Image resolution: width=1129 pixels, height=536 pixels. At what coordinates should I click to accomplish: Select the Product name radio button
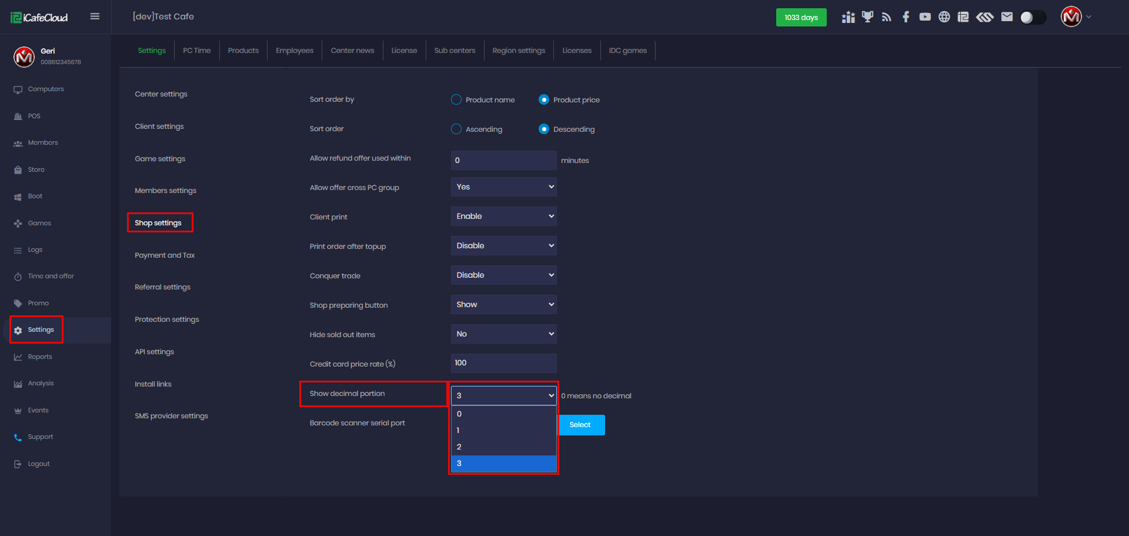coord(456,100)
